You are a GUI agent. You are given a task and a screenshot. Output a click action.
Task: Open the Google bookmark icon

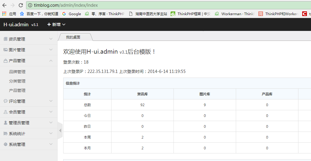64,14
